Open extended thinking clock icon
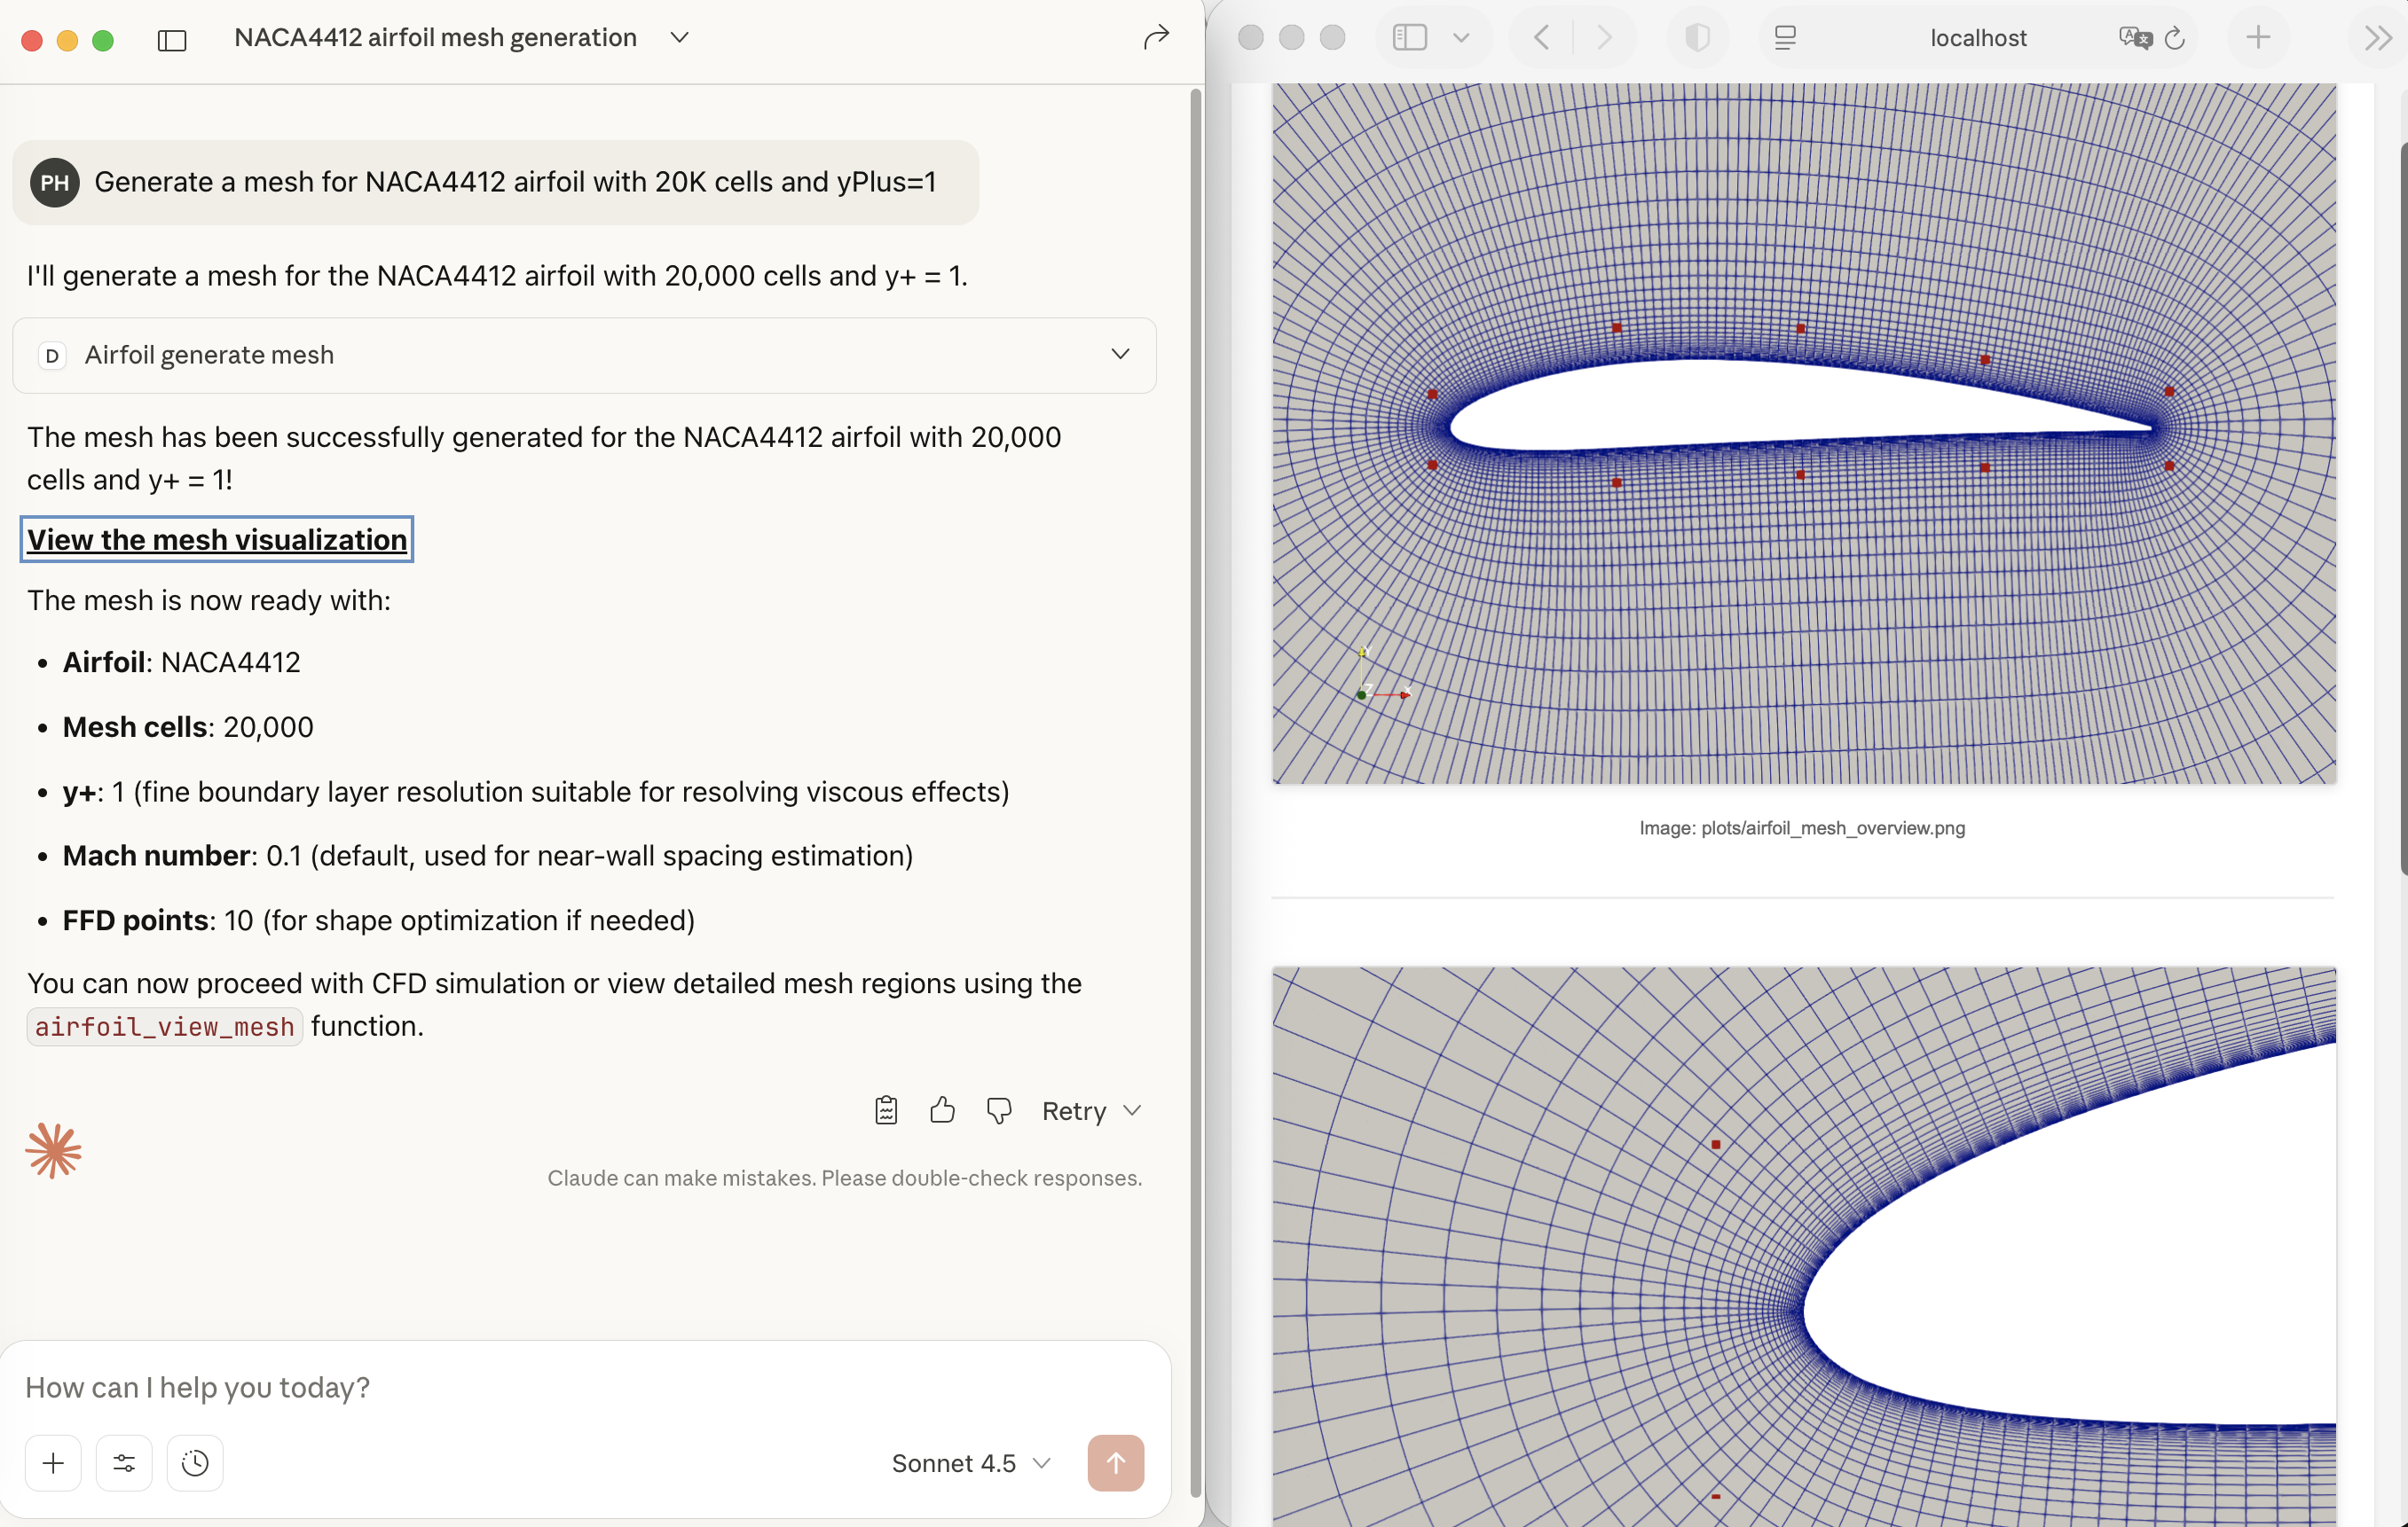The height and width of the screenshot is (1527, 2408). click(x=195, y=1463)
